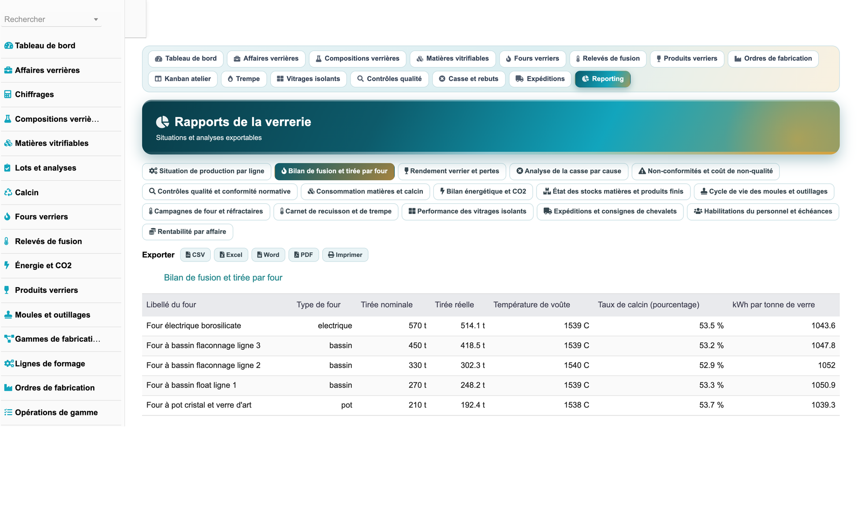Click the kWh par tonne de verre header

click(773, 305)
